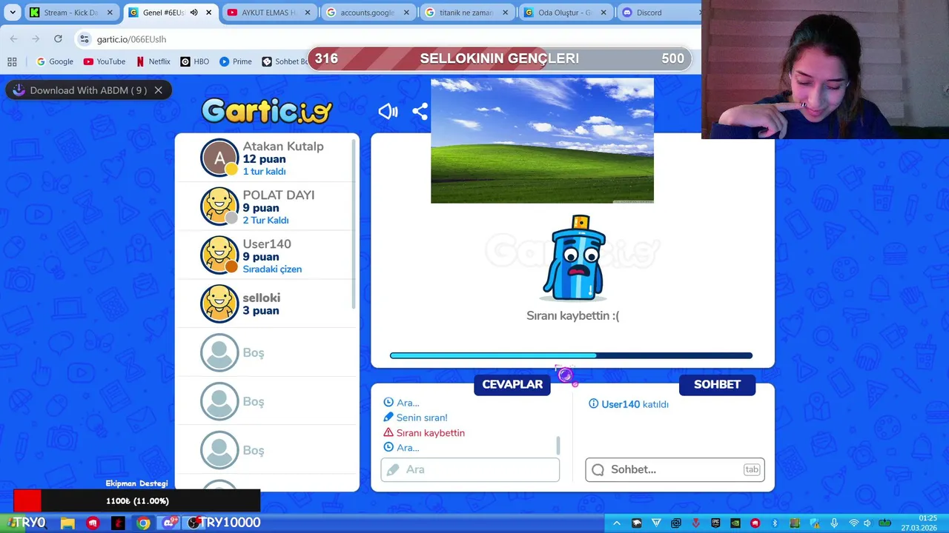Click the share icon next to speaker
Image resolution: width=949 pixels, height=533 pixels.
(420, 112)
